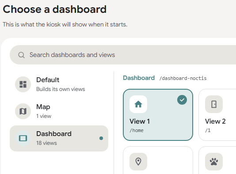Select the Map dashboard entry
The image size is (236, 174).
pos(59,111)
